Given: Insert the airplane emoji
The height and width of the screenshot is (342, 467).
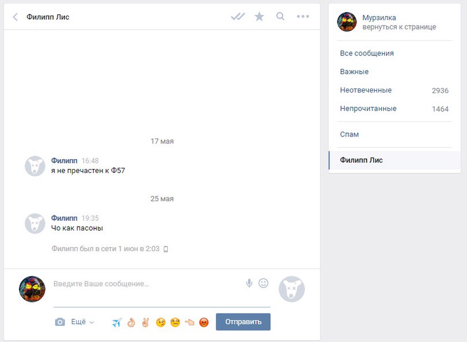Looking at the screenshot, I should (117, 322).
